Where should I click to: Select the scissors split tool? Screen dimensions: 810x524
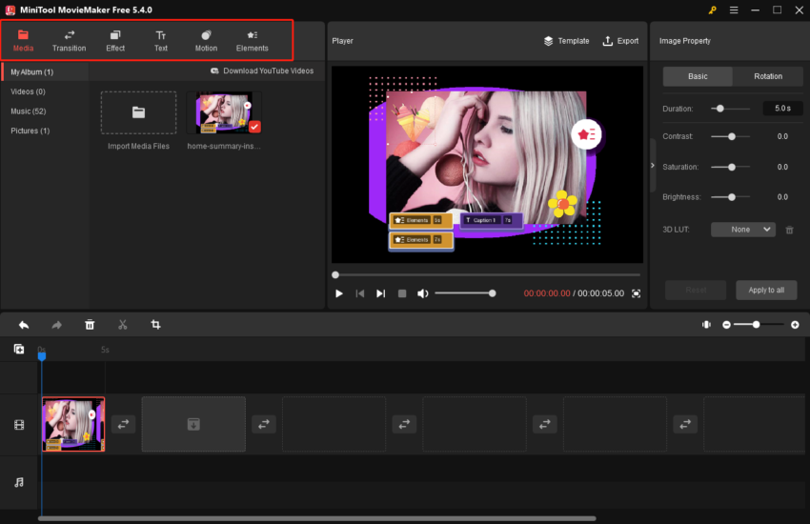123,325
